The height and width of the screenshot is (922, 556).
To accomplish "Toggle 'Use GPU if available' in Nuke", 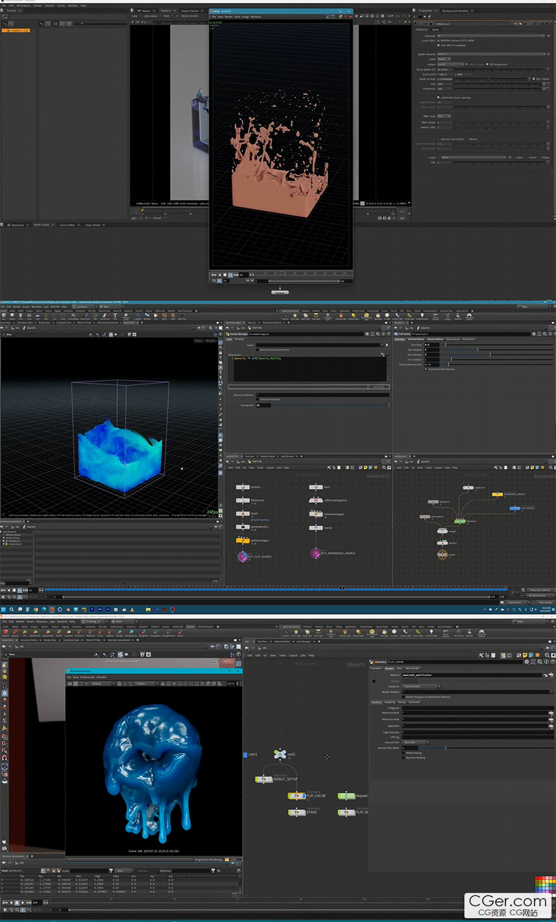I will pos(439,46).
